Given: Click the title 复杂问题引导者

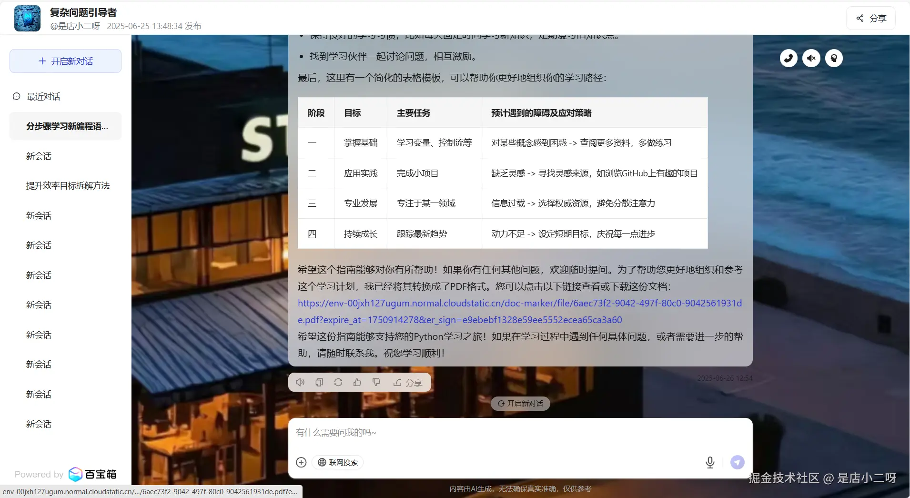Looking at the screenshot, I should point(83,12).
